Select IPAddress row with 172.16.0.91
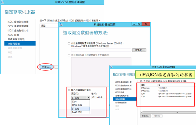Screen dimensions: 196x125 (167, 88)
